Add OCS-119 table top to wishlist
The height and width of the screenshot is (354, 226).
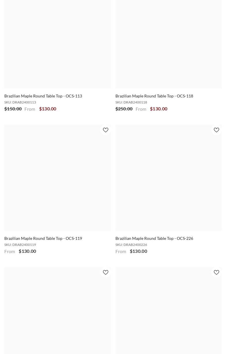tap(106, 130)
